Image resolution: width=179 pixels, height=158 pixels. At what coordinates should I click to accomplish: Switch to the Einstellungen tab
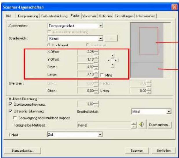[124, 16]
